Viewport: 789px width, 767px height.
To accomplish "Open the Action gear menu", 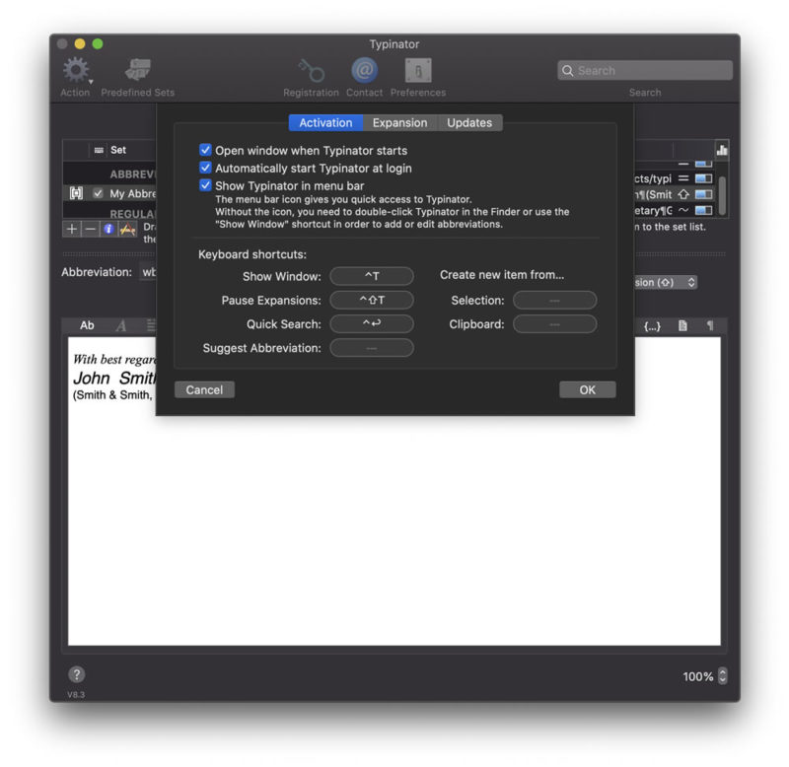I will pos(76,70).
